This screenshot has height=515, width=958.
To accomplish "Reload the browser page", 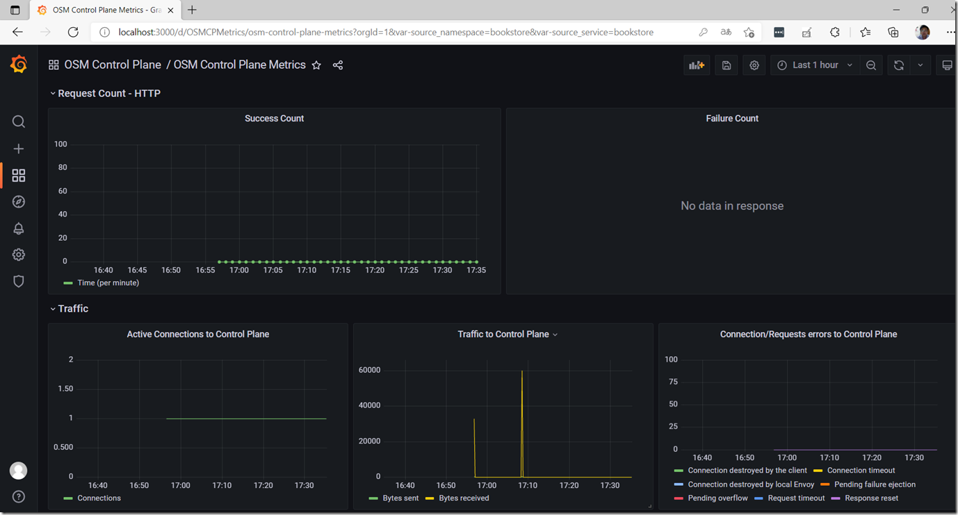I will pyautogui.click(x=73, y=32).
